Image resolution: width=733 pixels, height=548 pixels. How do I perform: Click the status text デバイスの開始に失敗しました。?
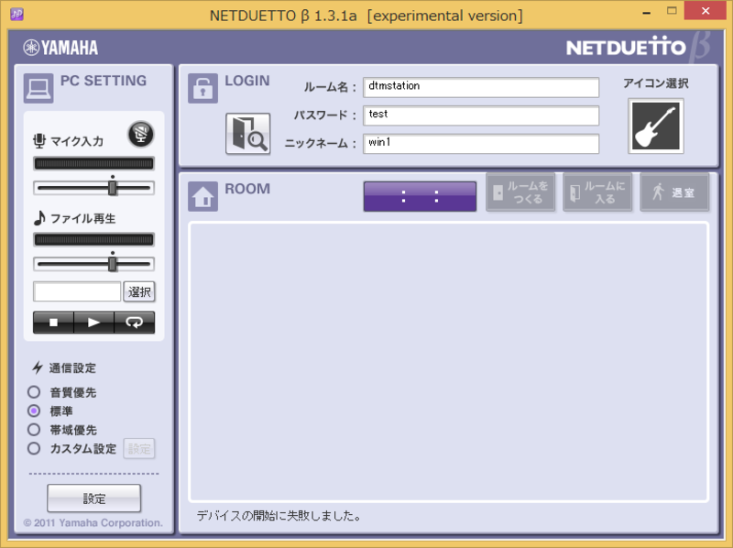tap(279, 516)
